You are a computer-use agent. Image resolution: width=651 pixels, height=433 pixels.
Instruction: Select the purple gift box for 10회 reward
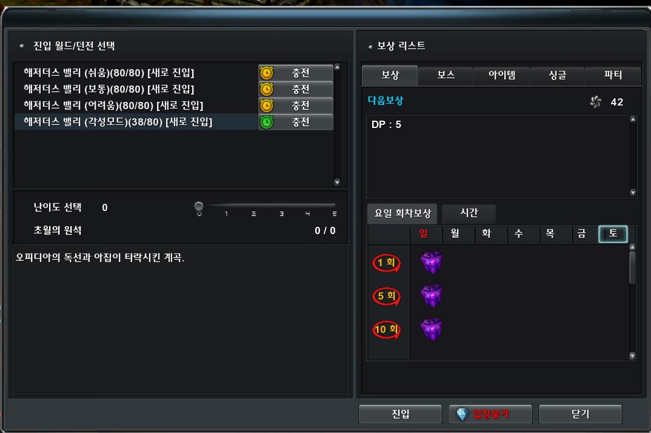pyautogui.click(x=432, y=329)
